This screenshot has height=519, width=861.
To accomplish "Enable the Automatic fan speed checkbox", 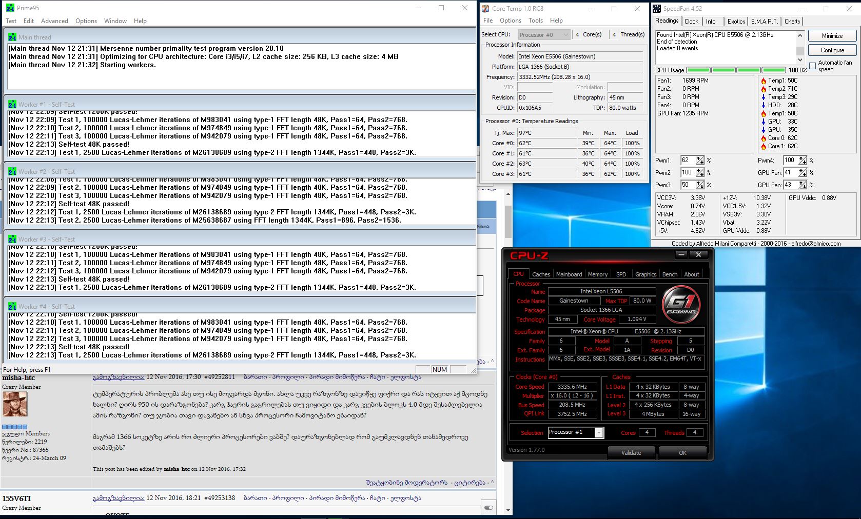I will (x=812, y=66).
